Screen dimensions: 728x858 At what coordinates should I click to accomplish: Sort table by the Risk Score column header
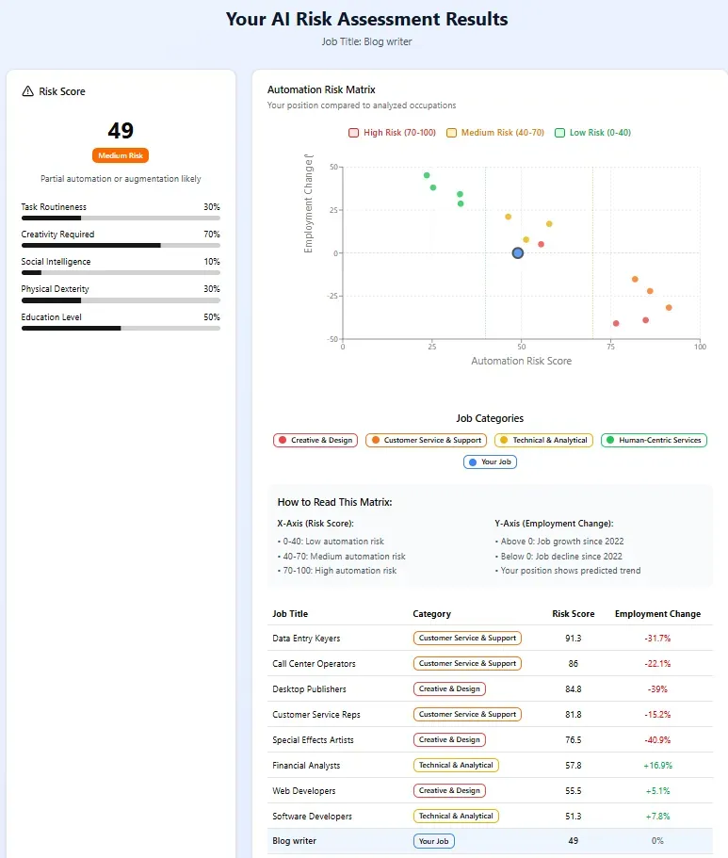pos(573,614)
